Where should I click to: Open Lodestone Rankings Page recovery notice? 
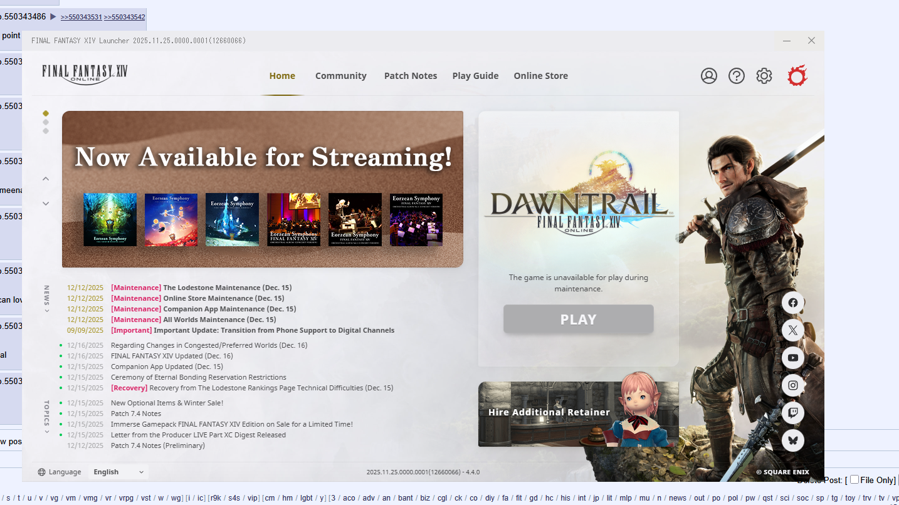pos(252,388)
